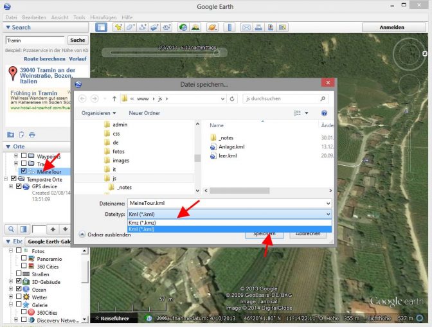Viewport: 432px width, 327px height.
Task: Check the Waypoints folder checkbox
Action: 24,155
